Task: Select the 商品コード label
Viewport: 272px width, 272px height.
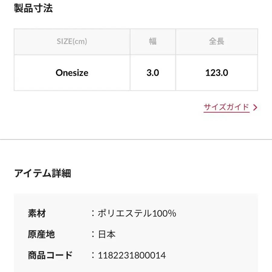Action: point(50,255)
